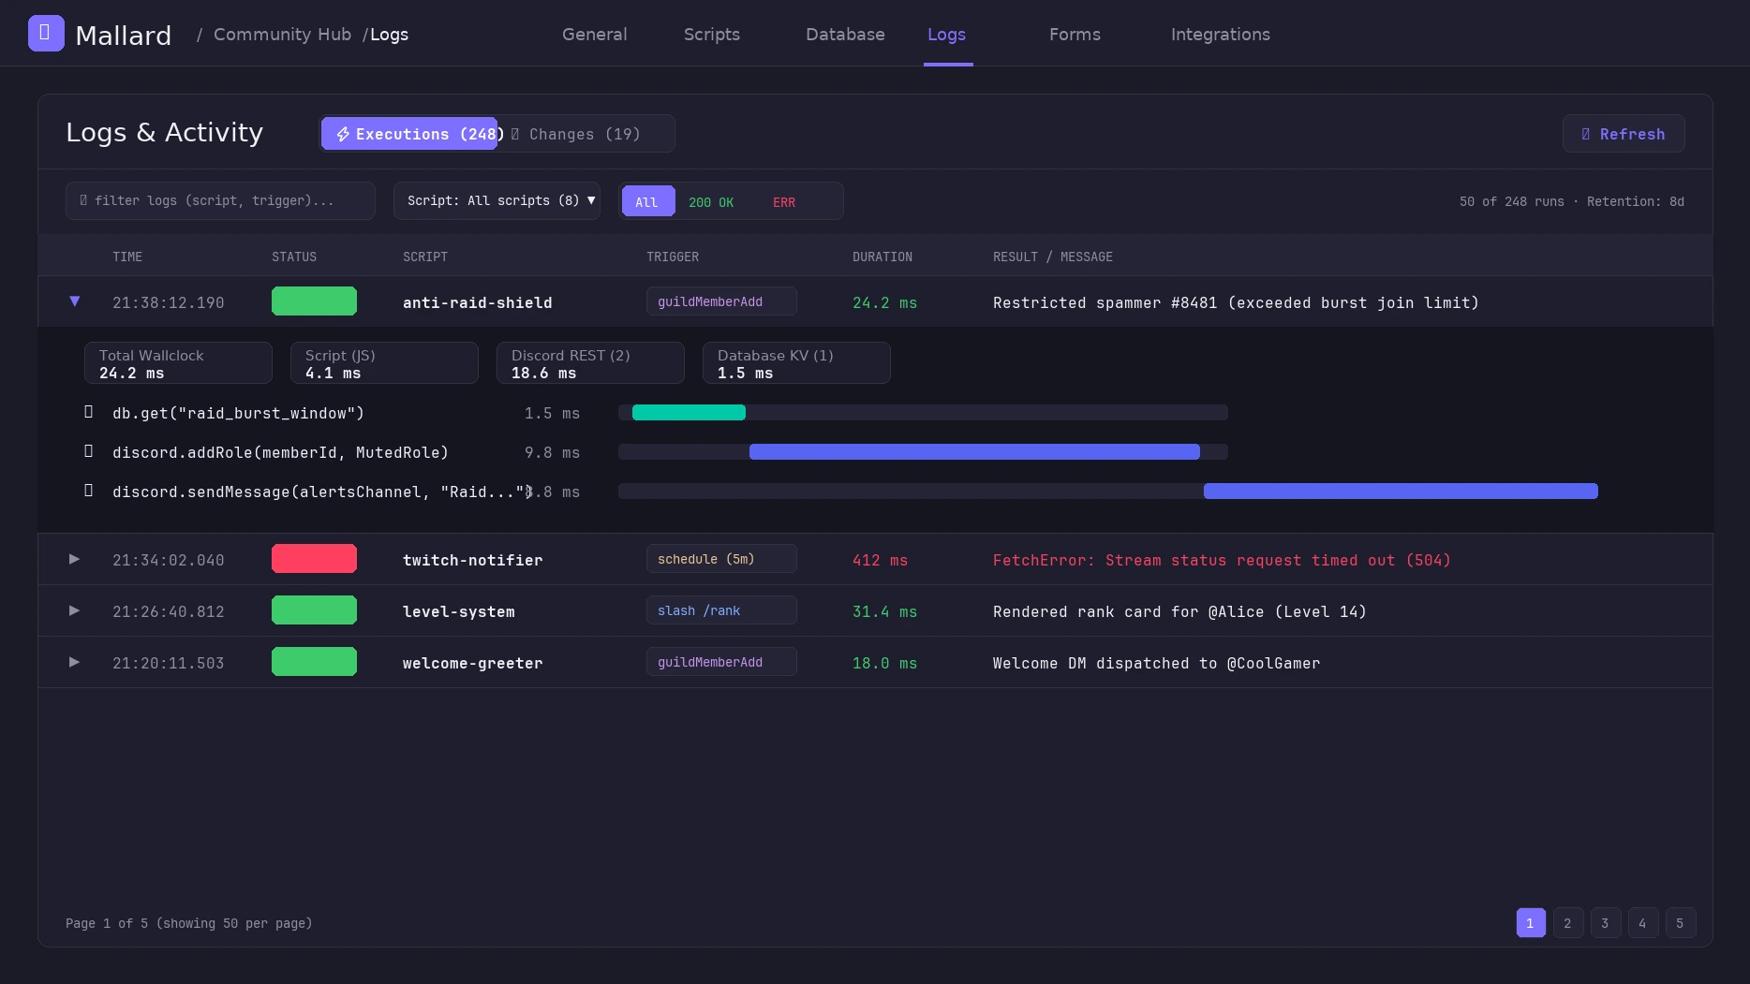Click the welcome-greeter script name
The image size is (1750, 984).
coord(473,663)
